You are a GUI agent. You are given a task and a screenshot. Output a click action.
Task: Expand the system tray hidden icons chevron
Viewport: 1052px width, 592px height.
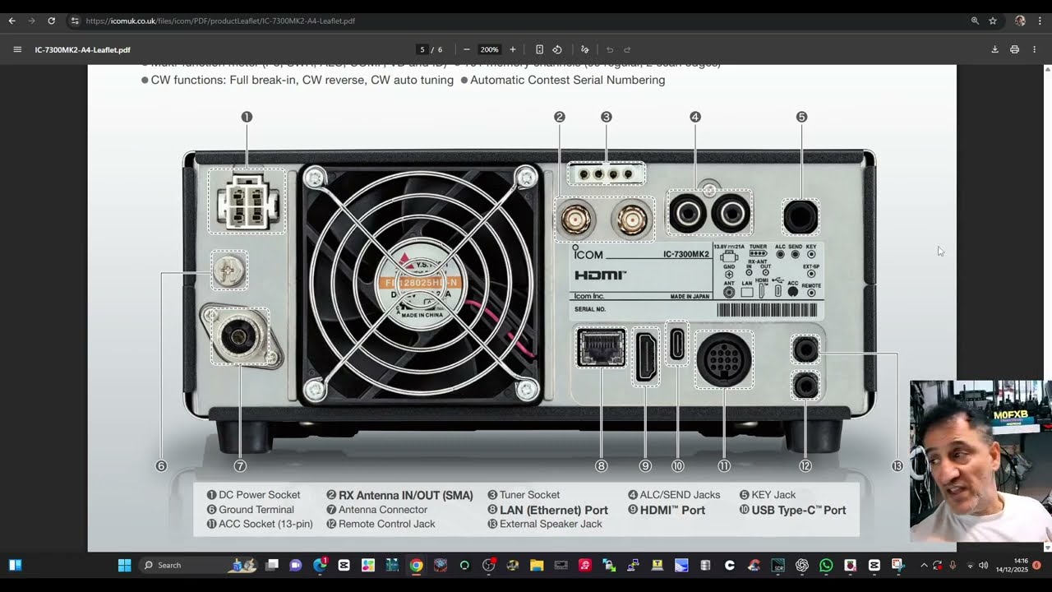click(924, 565)
